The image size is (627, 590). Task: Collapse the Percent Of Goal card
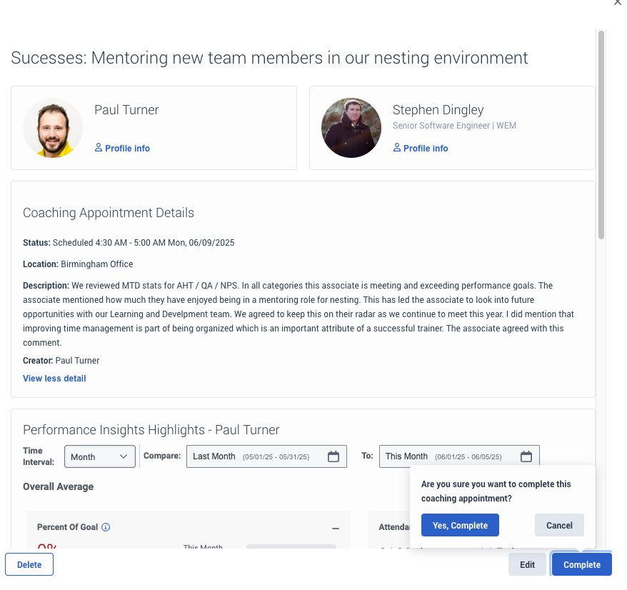click(336, 529)
